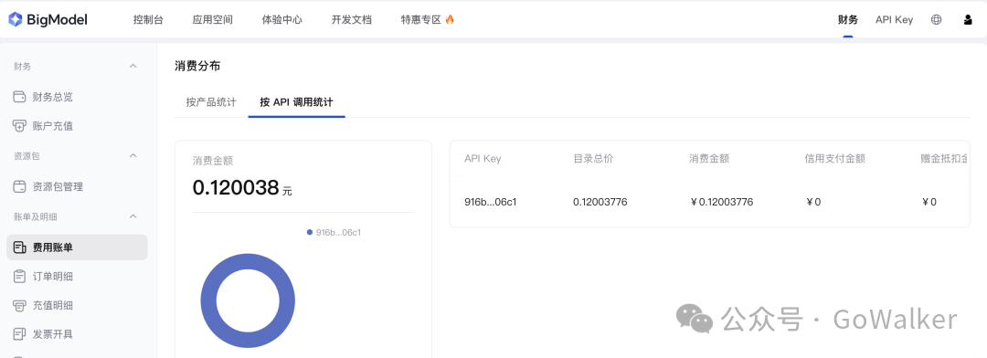Screen dimensions: 987x358
Task: Select 财务 in the top-right navigation
Action: [848, 19]
